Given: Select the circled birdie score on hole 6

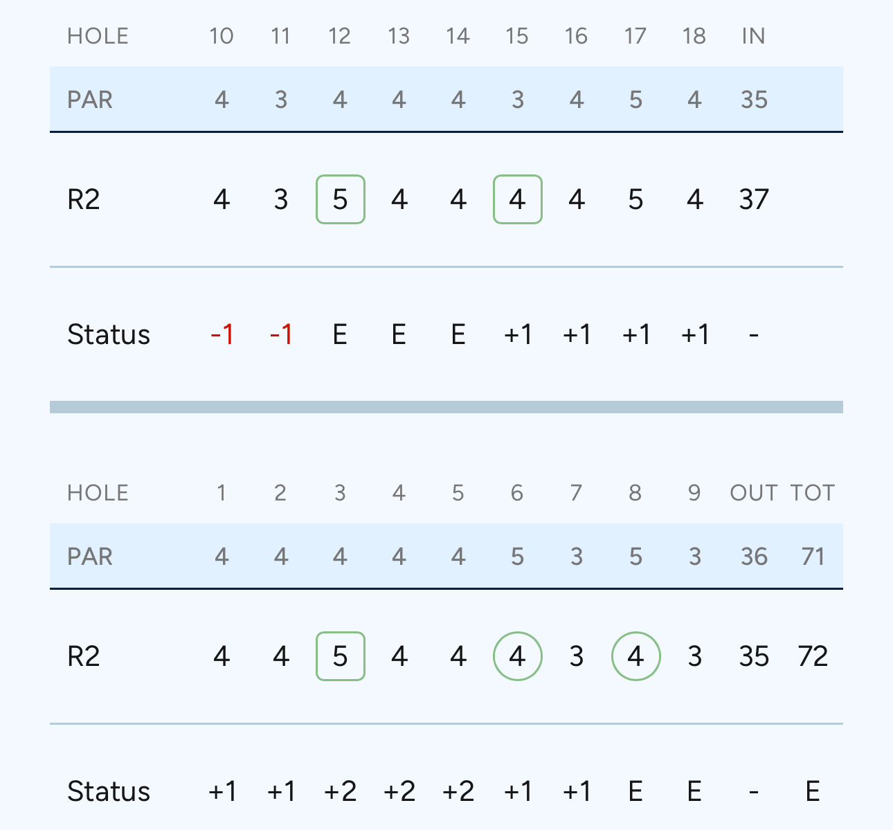Looking at the screenshot, I should pyautogui.click(x=517, y=656).
